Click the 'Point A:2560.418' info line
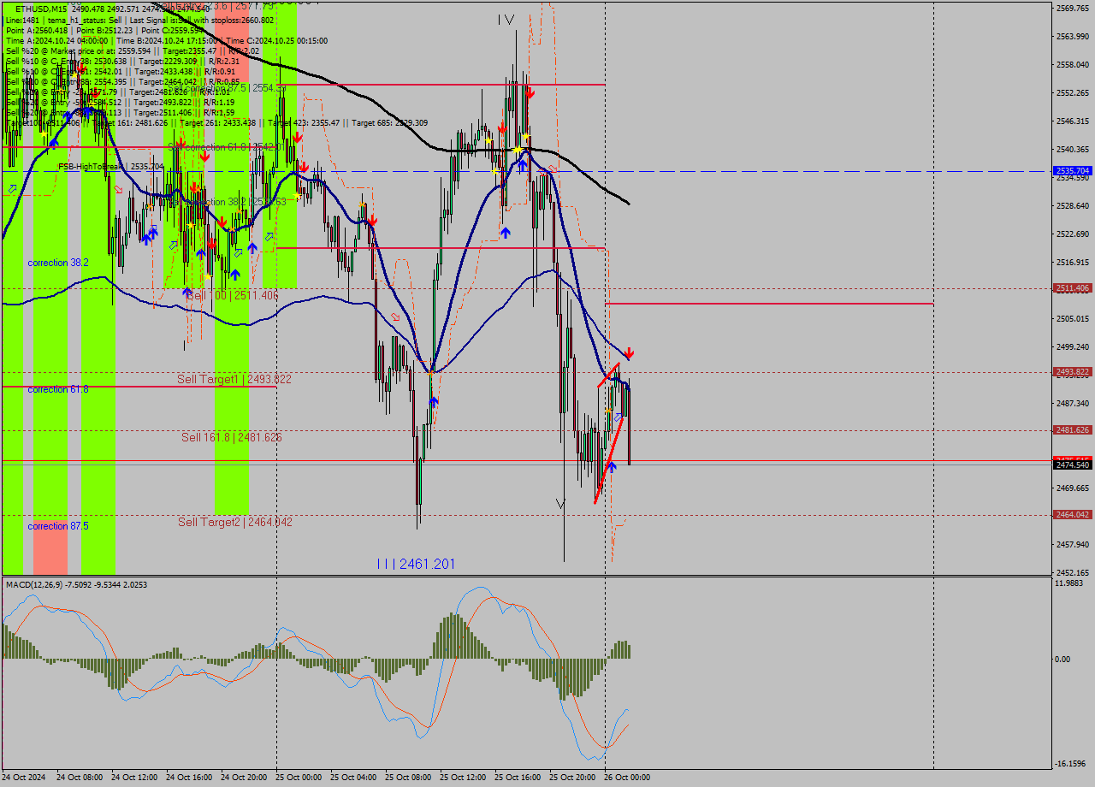The image size is (1095, 787). [x=103, y=30]
